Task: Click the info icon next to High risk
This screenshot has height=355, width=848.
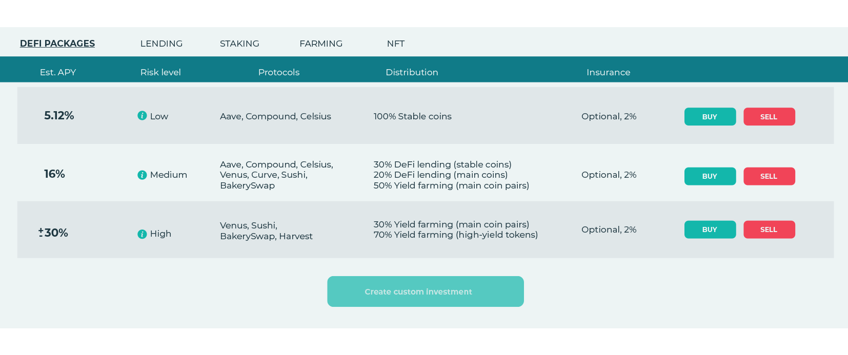Action: coord(142,234)
